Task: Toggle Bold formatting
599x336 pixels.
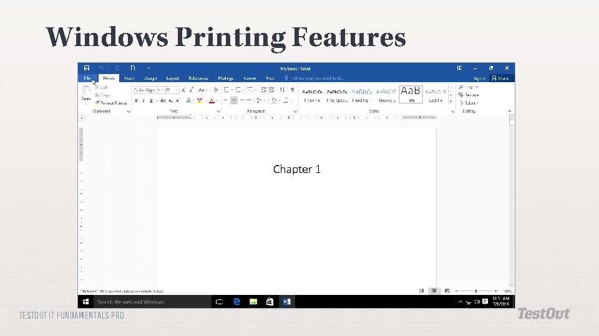Action: tap(137, 101)
